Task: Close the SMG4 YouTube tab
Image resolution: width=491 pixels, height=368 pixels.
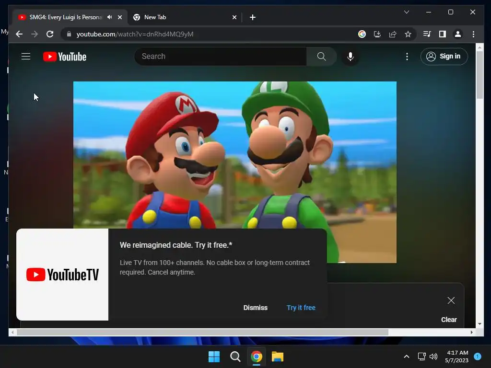Action: click(x=120, y=17)
